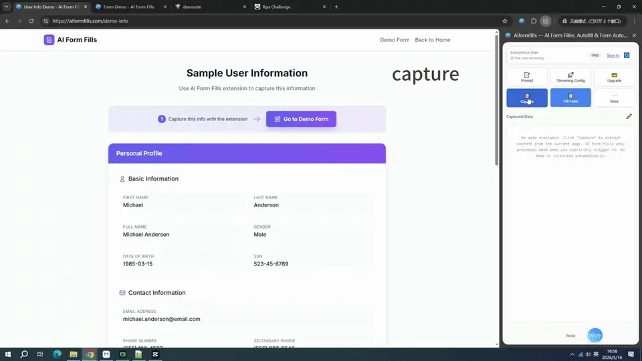This screenshot has height=361, width=642.
Task: View site information icon in address bar
Action: coord(45,21)
